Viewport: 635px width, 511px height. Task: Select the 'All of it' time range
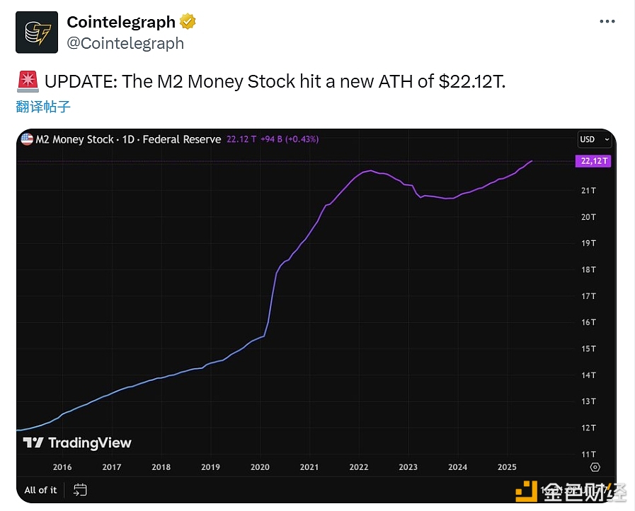[40, 490]
